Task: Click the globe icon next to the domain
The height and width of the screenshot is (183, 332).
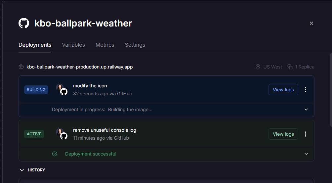Action: (21, 67)
